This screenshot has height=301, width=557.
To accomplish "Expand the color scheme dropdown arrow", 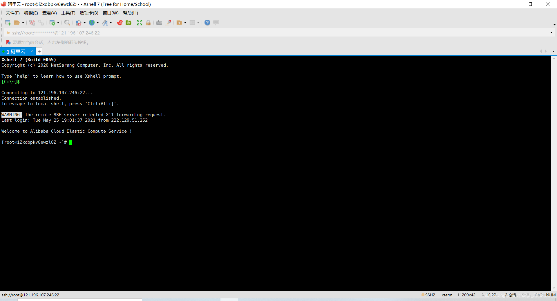I will click(x=85, y=23).
